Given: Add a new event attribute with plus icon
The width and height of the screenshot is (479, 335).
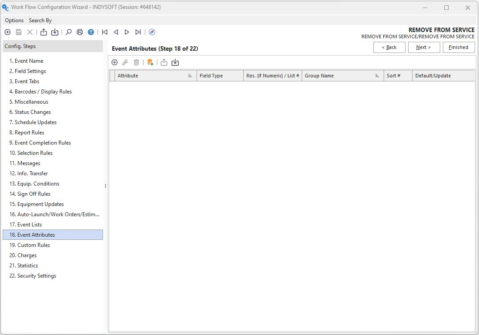Looking at the screenshot, I should (x=115, y=63).
